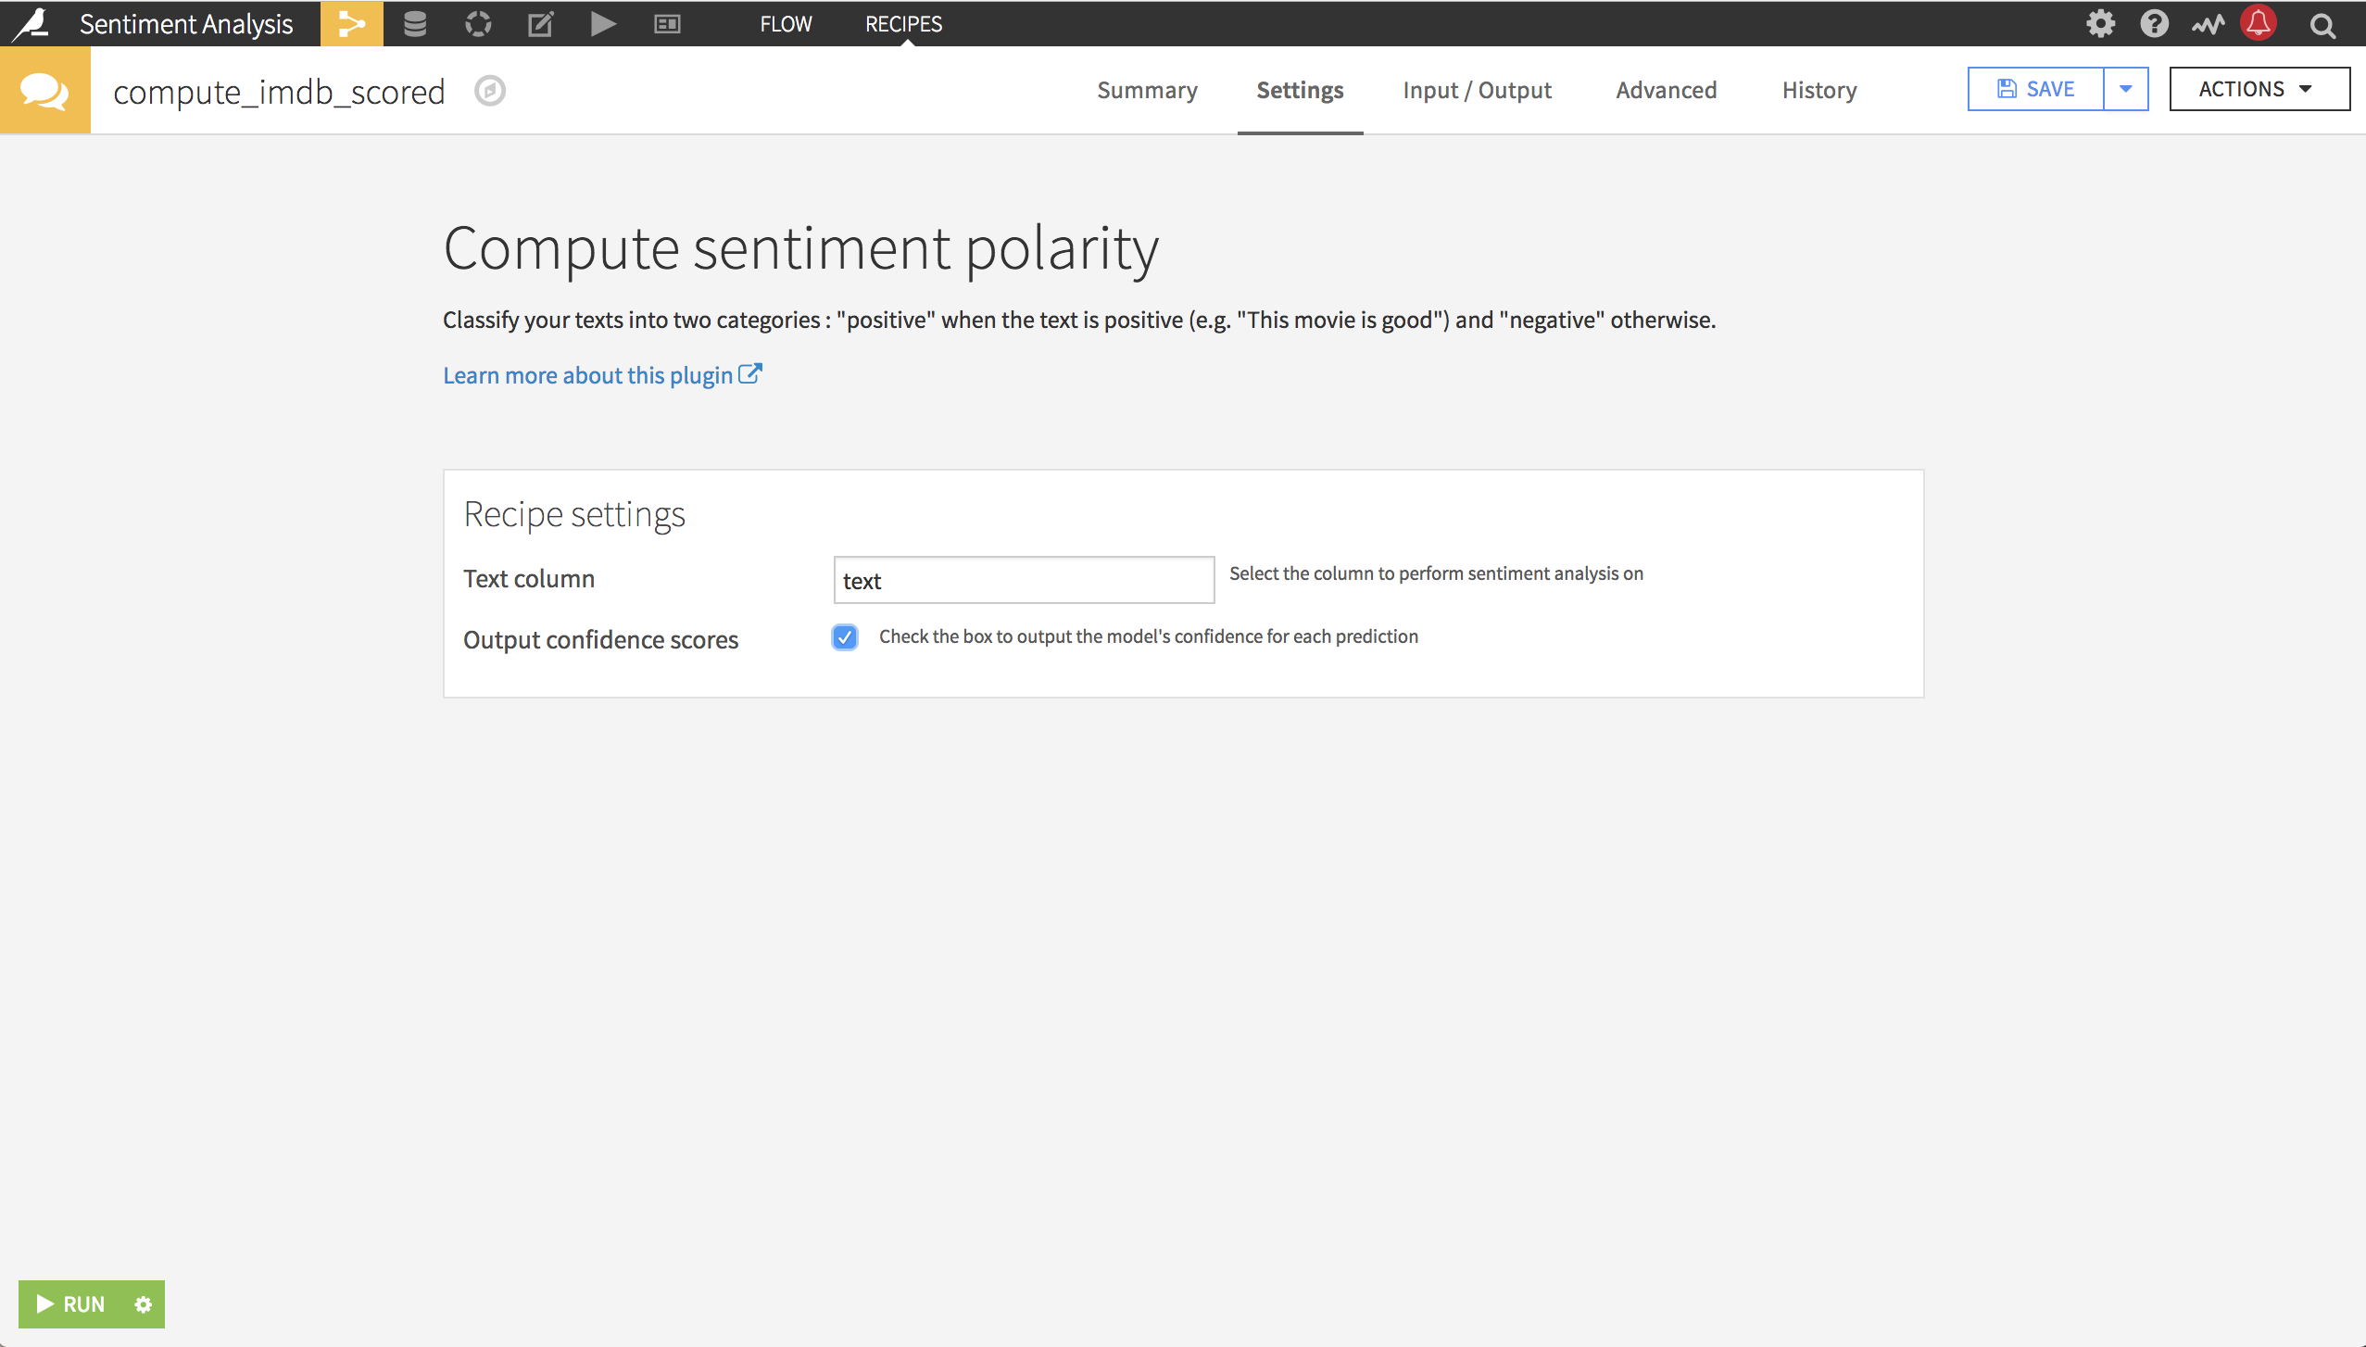Expand the SAVE button dropdown arrow
The width and height of the screenshot is (2366, 1347).
point(2129,89)
